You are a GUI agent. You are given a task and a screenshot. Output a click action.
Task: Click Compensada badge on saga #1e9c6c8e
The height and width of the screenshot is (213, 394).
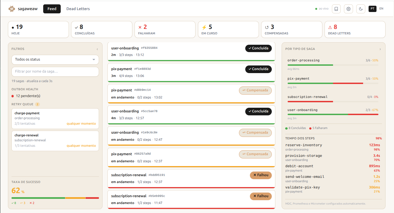click(255, 133)
